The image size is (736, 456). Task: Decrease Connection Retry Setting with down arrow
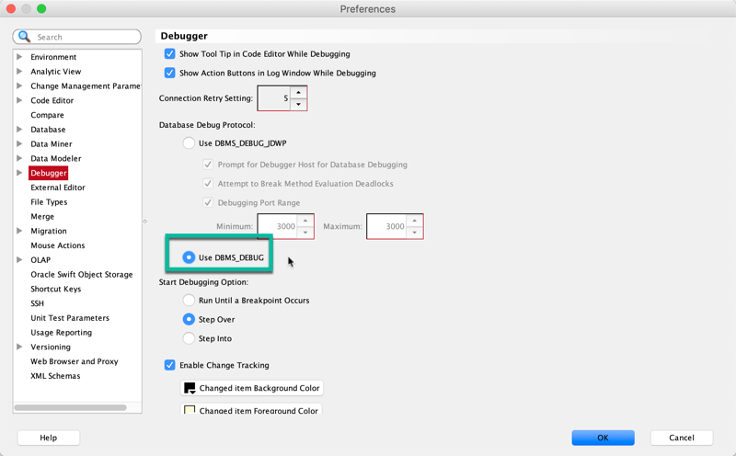tap(298, 104)
